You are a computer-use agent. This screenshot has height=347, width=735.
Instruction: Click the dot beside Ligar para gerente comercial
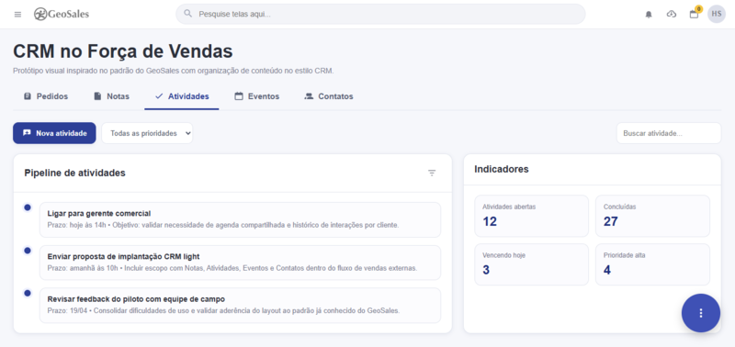pyautogui.click(x=28, y=207)
